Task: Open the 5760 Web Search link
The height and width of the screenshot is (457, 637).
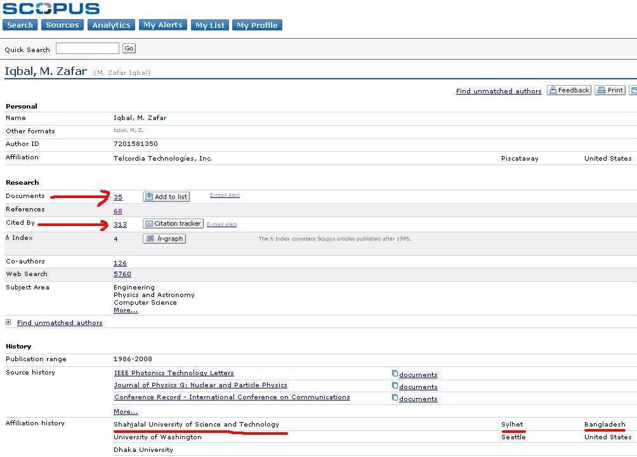Action: coord(122,274)
